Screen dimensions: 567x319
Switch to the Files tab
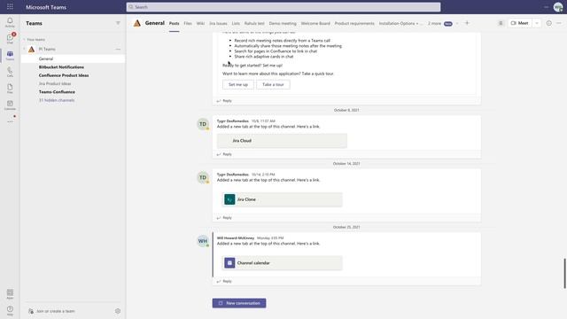[188, 23]
